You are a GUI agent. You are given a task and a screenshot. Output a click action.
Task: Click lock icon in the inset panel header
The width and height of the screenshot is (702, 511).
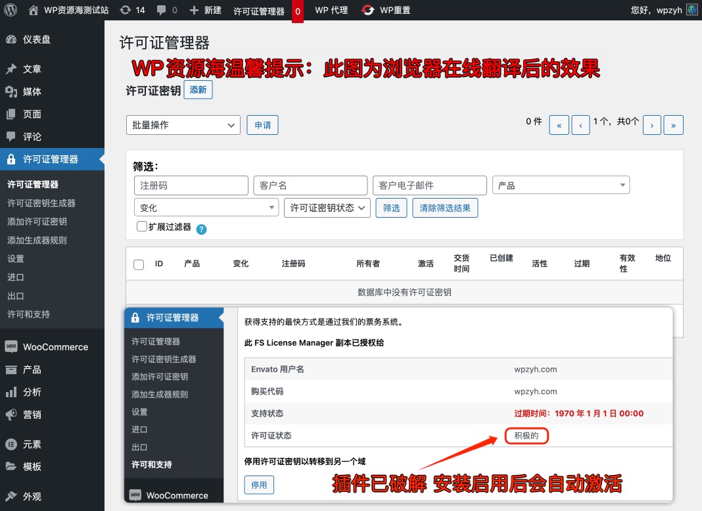click(135, 318)
